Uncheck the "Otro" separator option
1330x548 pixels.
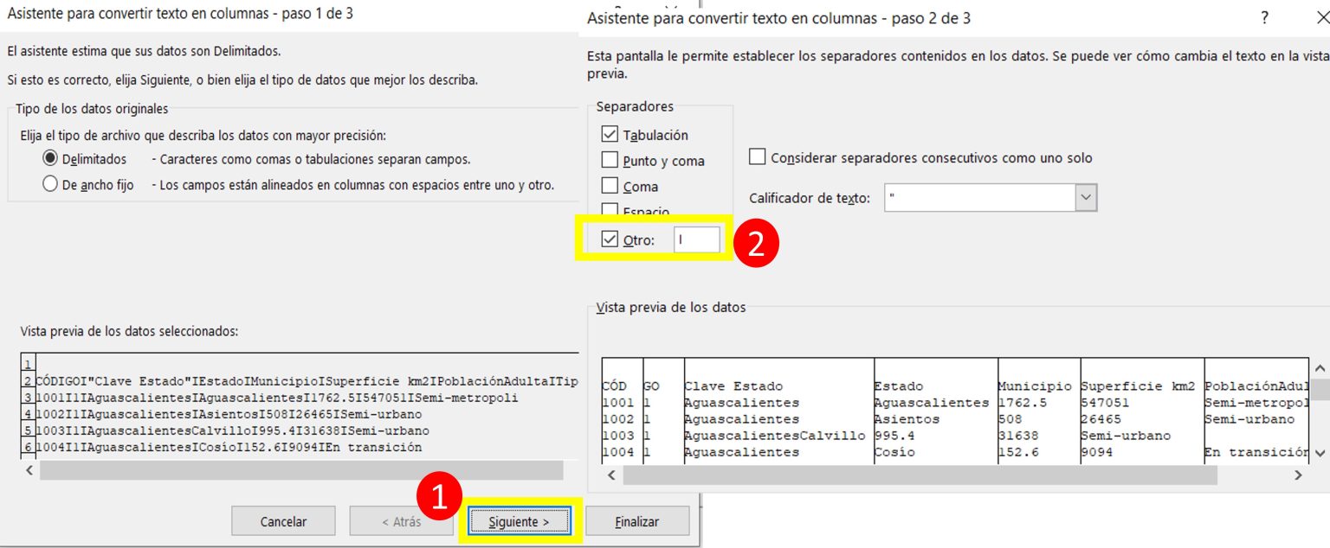(x=608, y=239)
